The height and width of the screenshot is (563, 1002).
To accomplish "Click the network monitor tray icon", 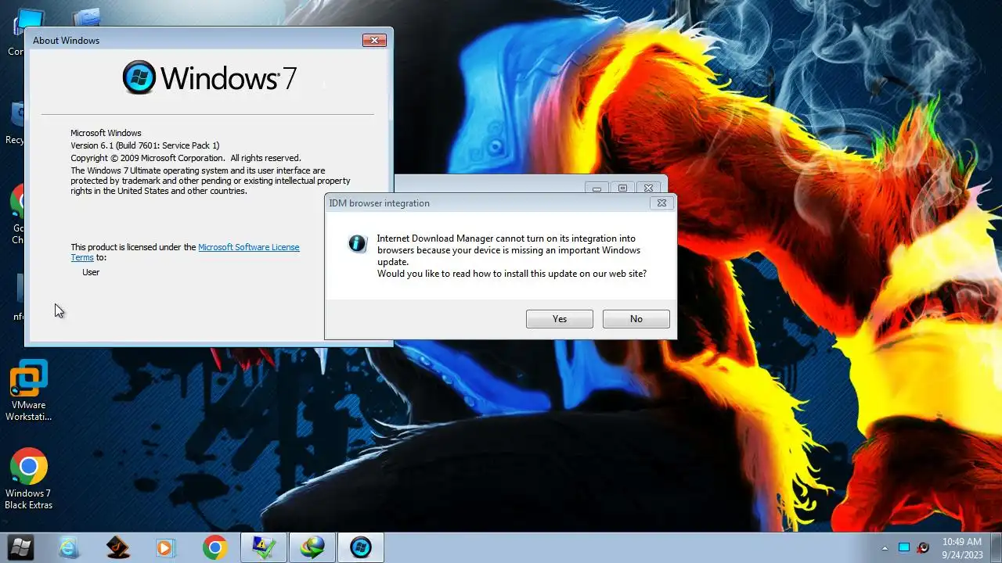I will pyautogui.click(x=904, y=547).
